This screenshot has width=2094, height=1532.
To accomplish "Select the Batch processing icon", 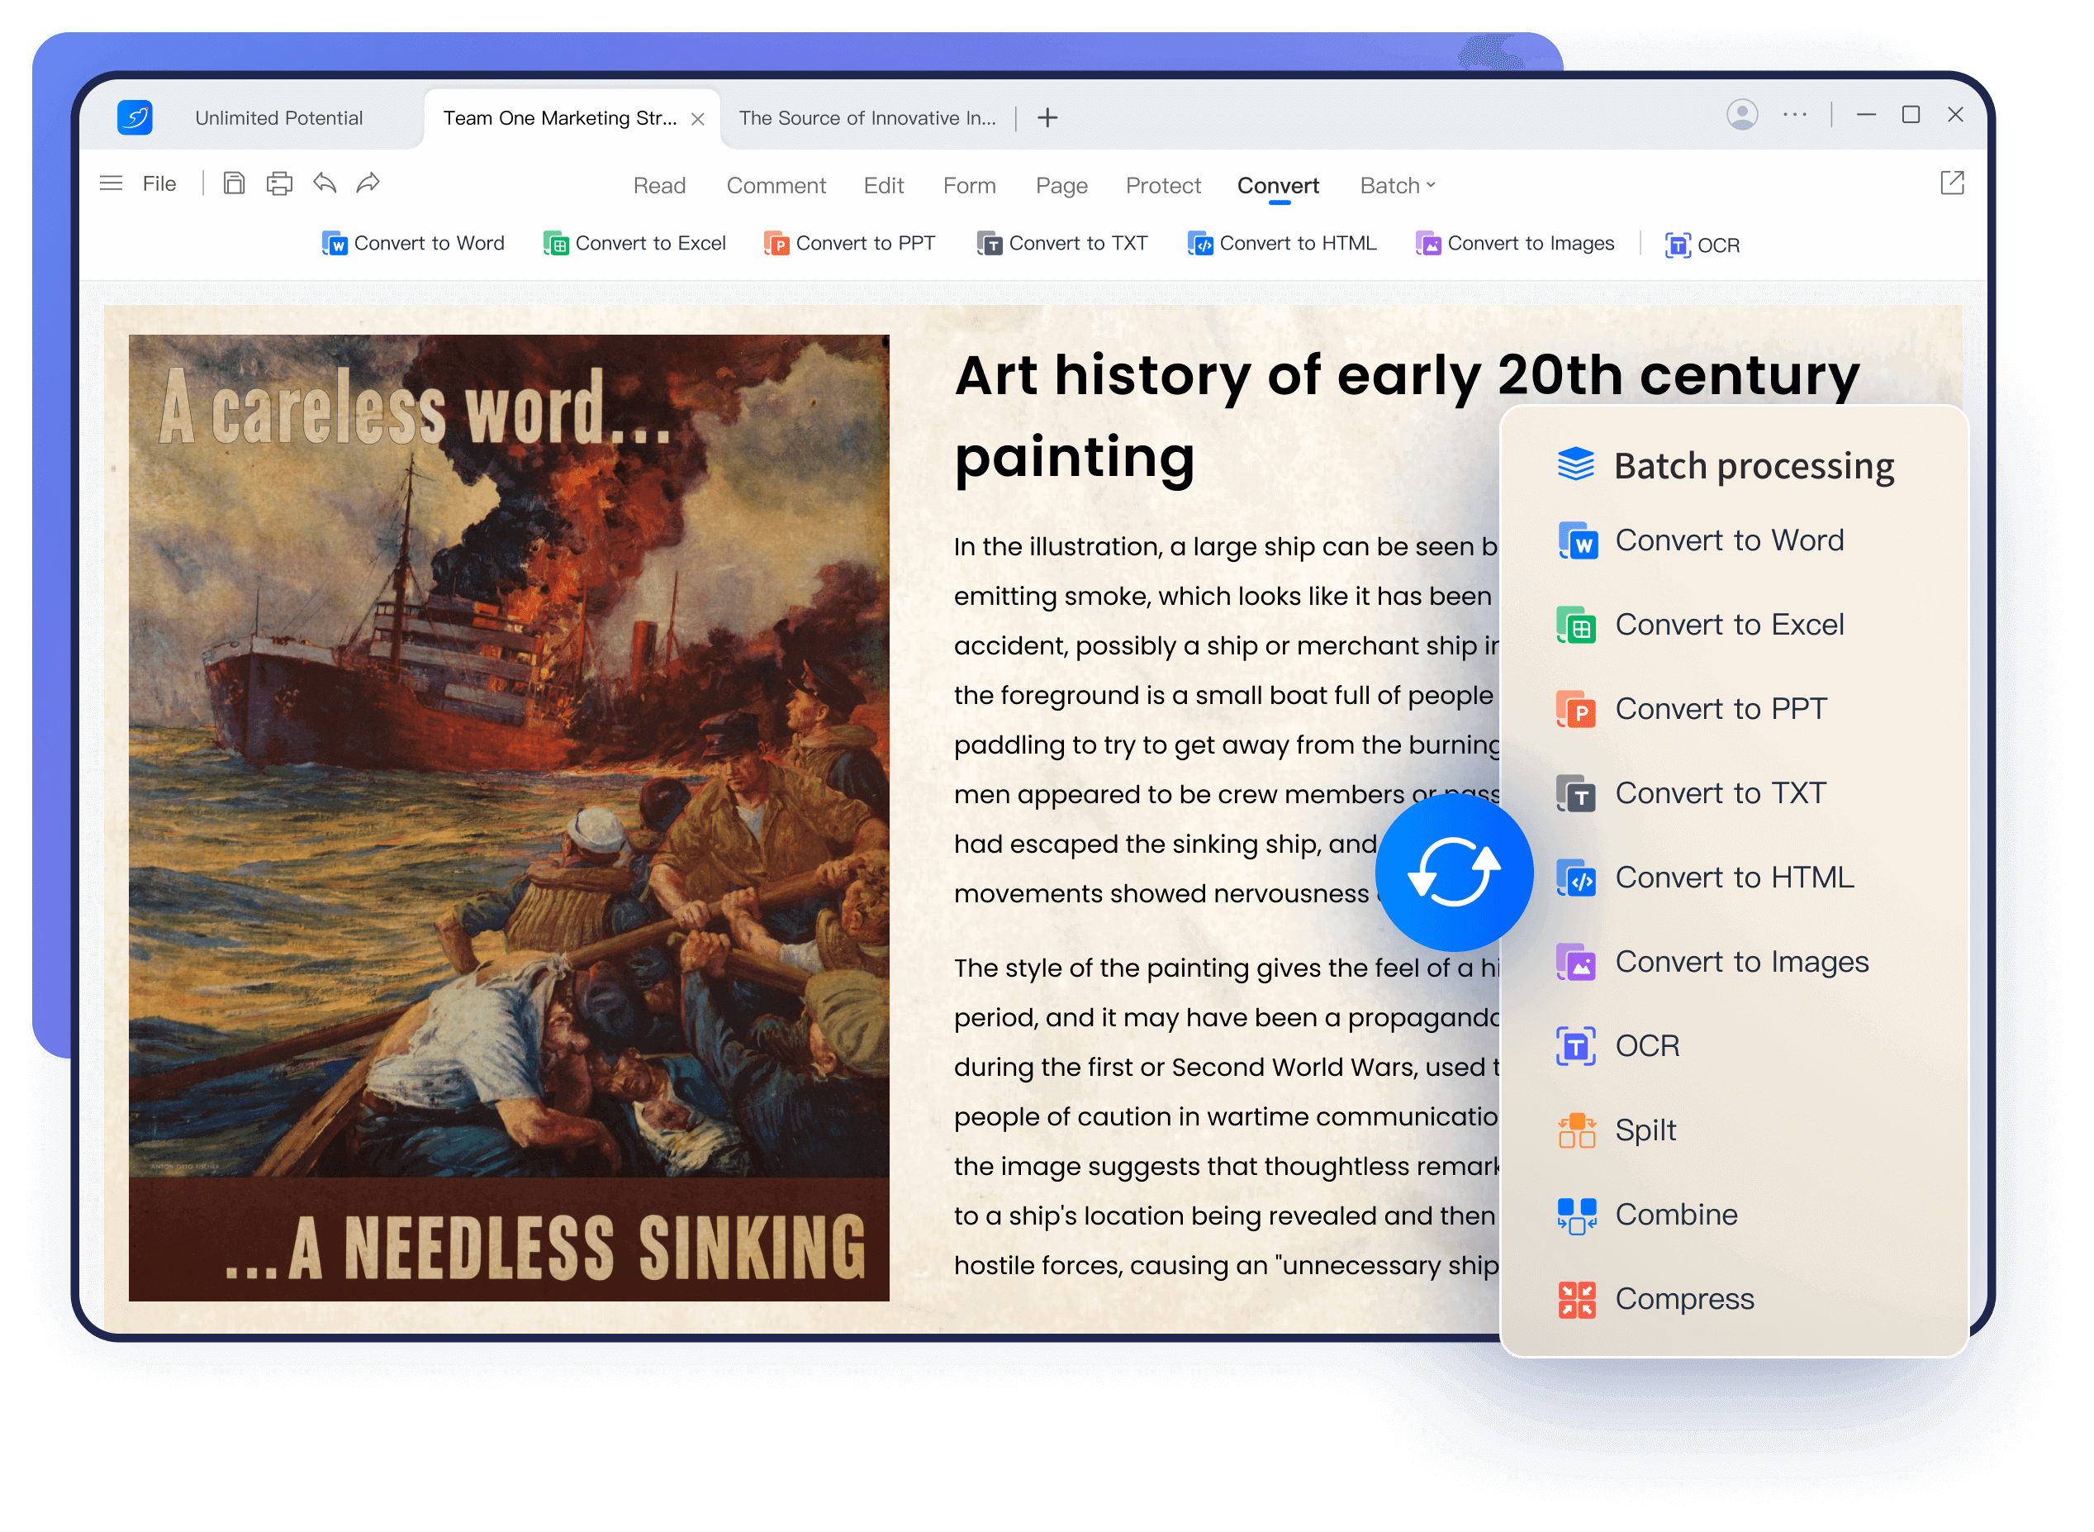I will [1574, 464].
